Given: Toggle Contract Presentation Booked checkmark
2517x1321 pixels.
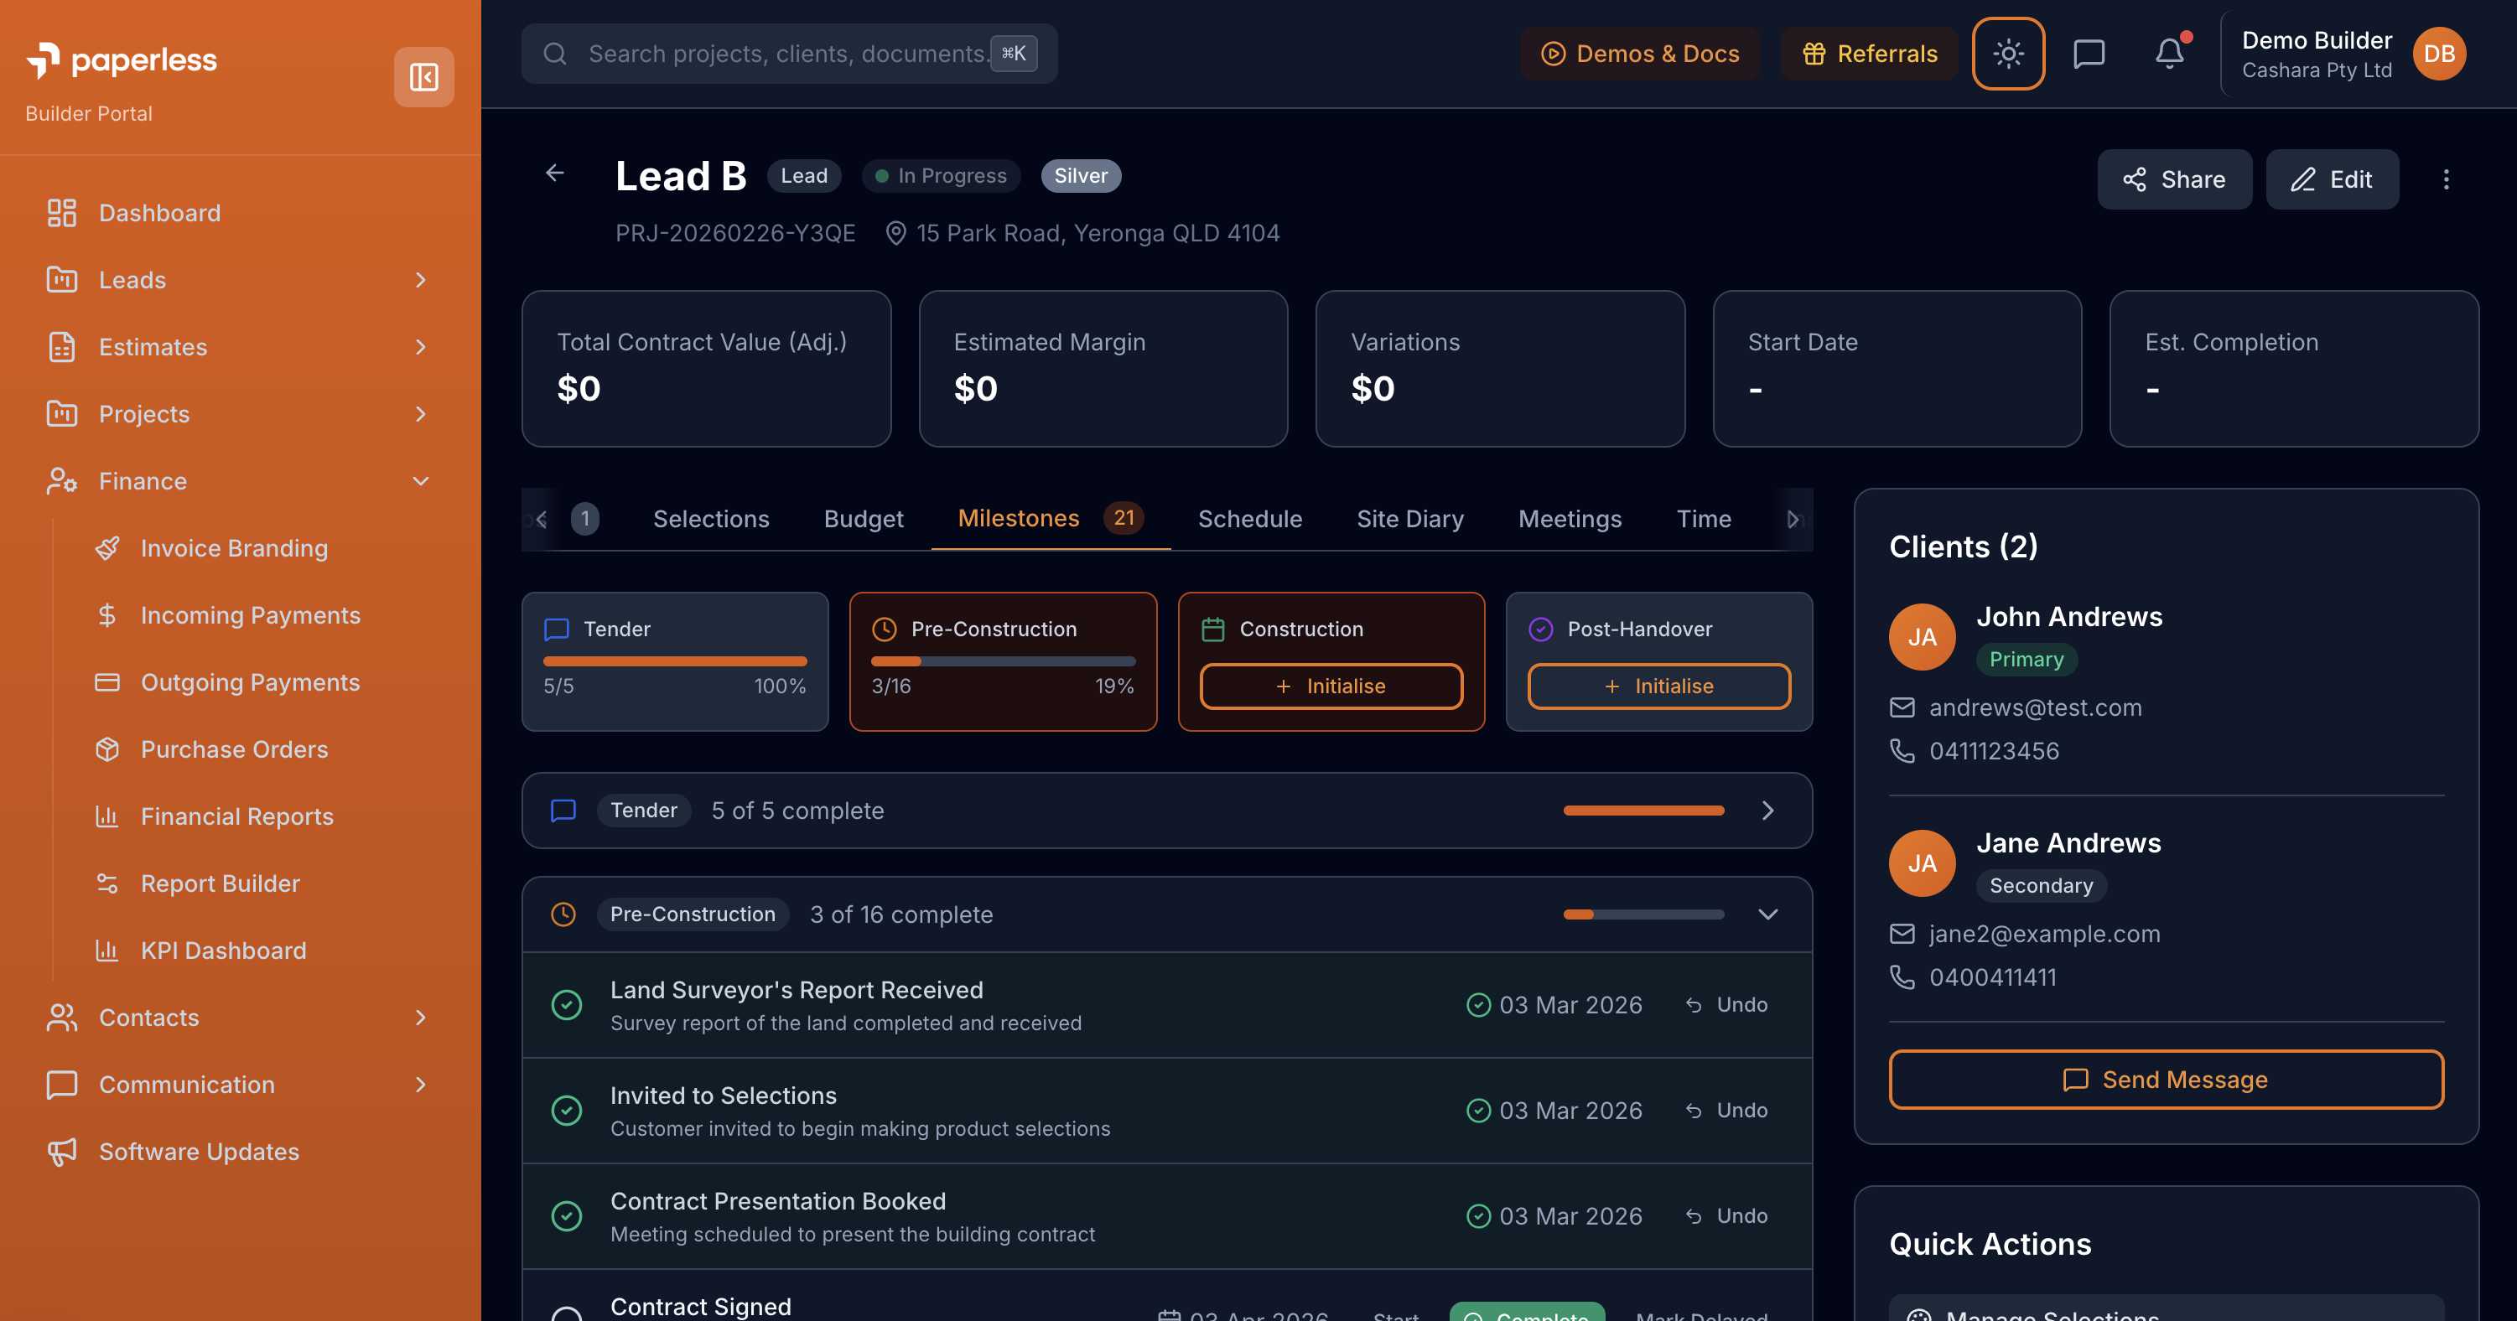Looking at the screenshot, I should pyautogui.click(x=567, y=1215).
